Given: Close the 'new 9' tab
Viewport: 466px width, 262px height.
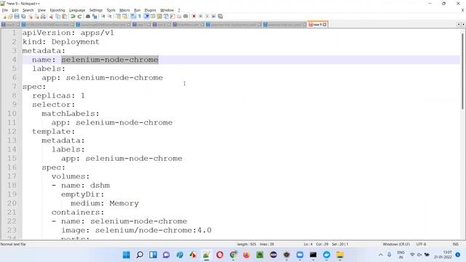Looking at the screenshot, I should (x=325, y=25).
